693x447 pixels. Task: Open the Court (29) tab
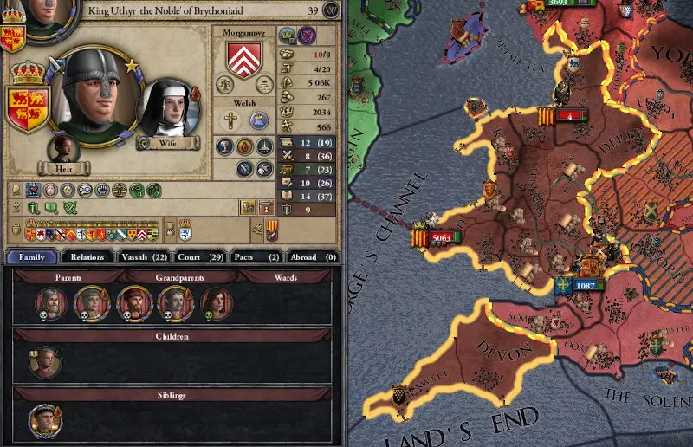click(200, 257)
